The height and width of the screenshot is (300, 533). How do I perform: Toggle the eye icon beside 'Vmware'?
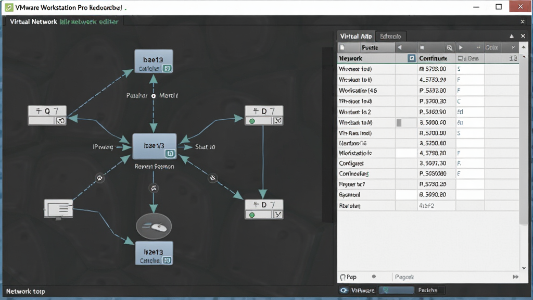(344, 290)
